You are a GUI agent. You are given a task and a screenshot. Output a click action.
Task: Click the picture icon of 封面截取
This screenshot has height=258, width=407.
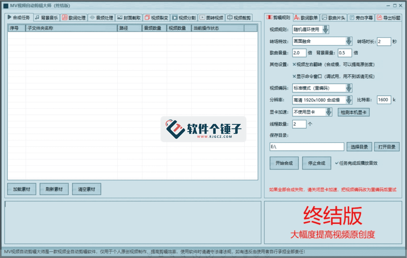tap(120, 17)
